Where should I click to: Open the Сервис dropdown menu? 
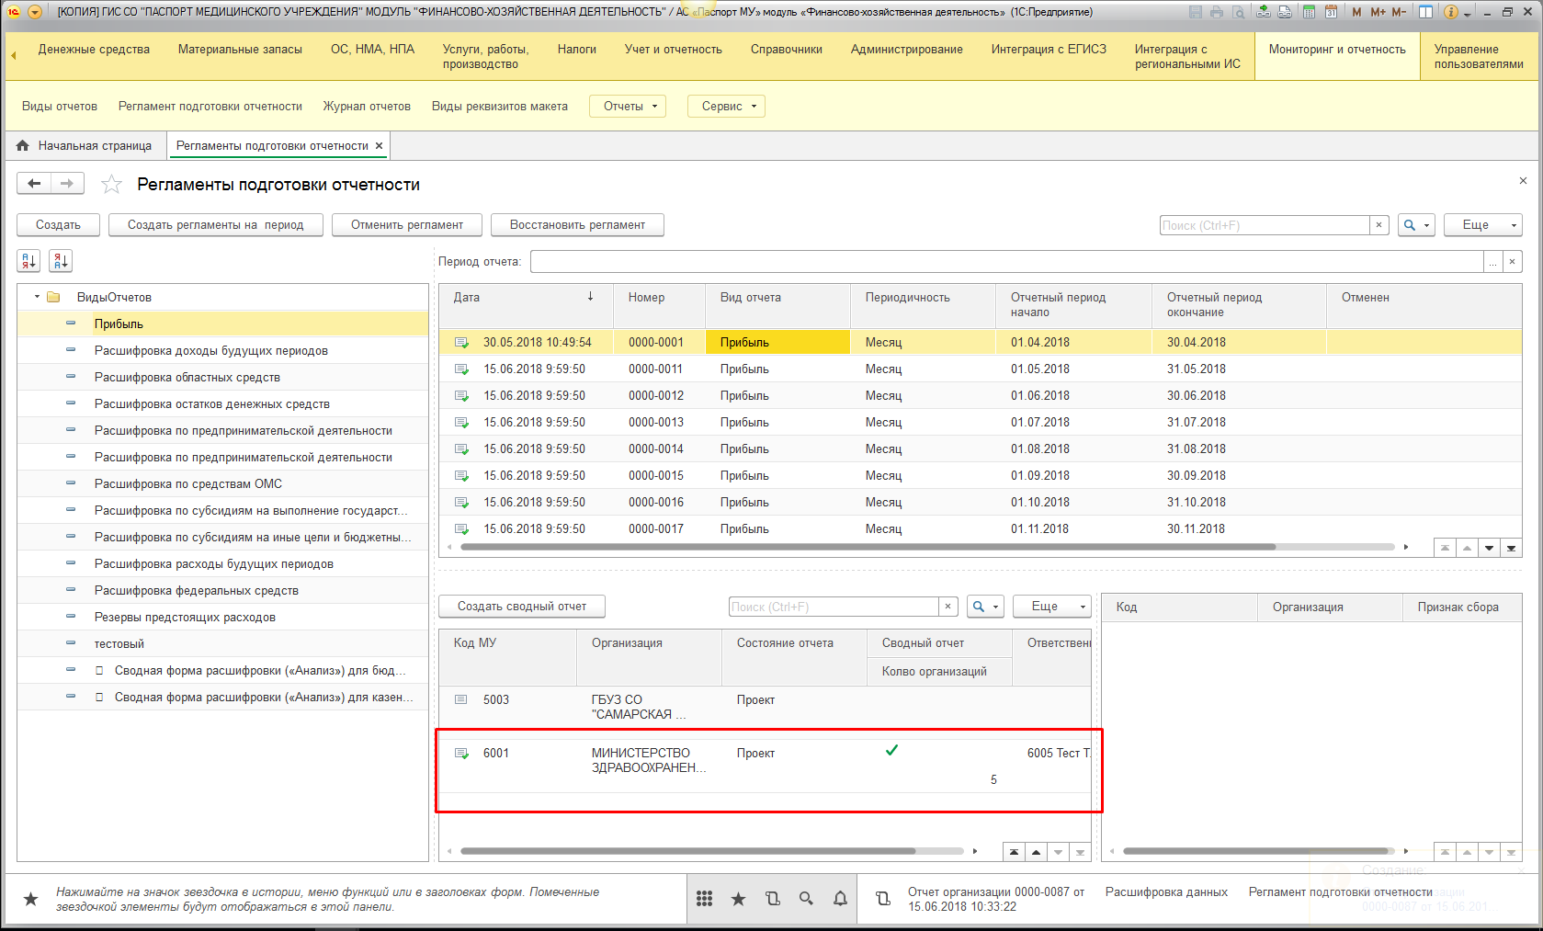click(727, 107)
